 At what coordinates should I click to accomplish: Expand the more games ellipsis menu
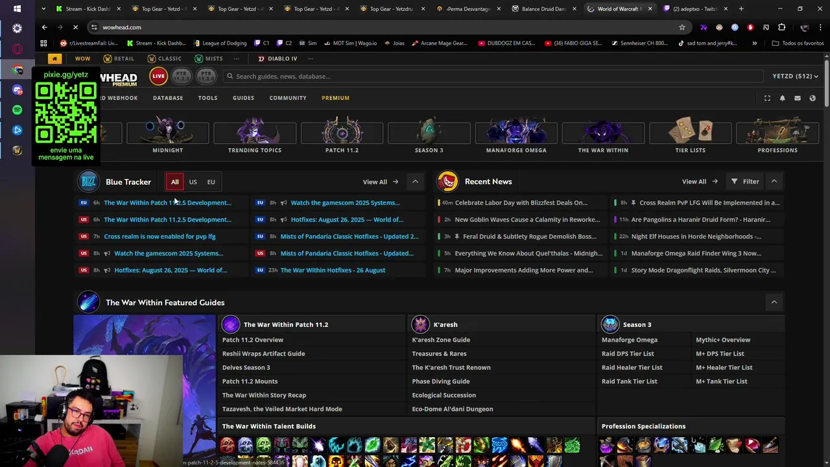[x=311, y=58]
